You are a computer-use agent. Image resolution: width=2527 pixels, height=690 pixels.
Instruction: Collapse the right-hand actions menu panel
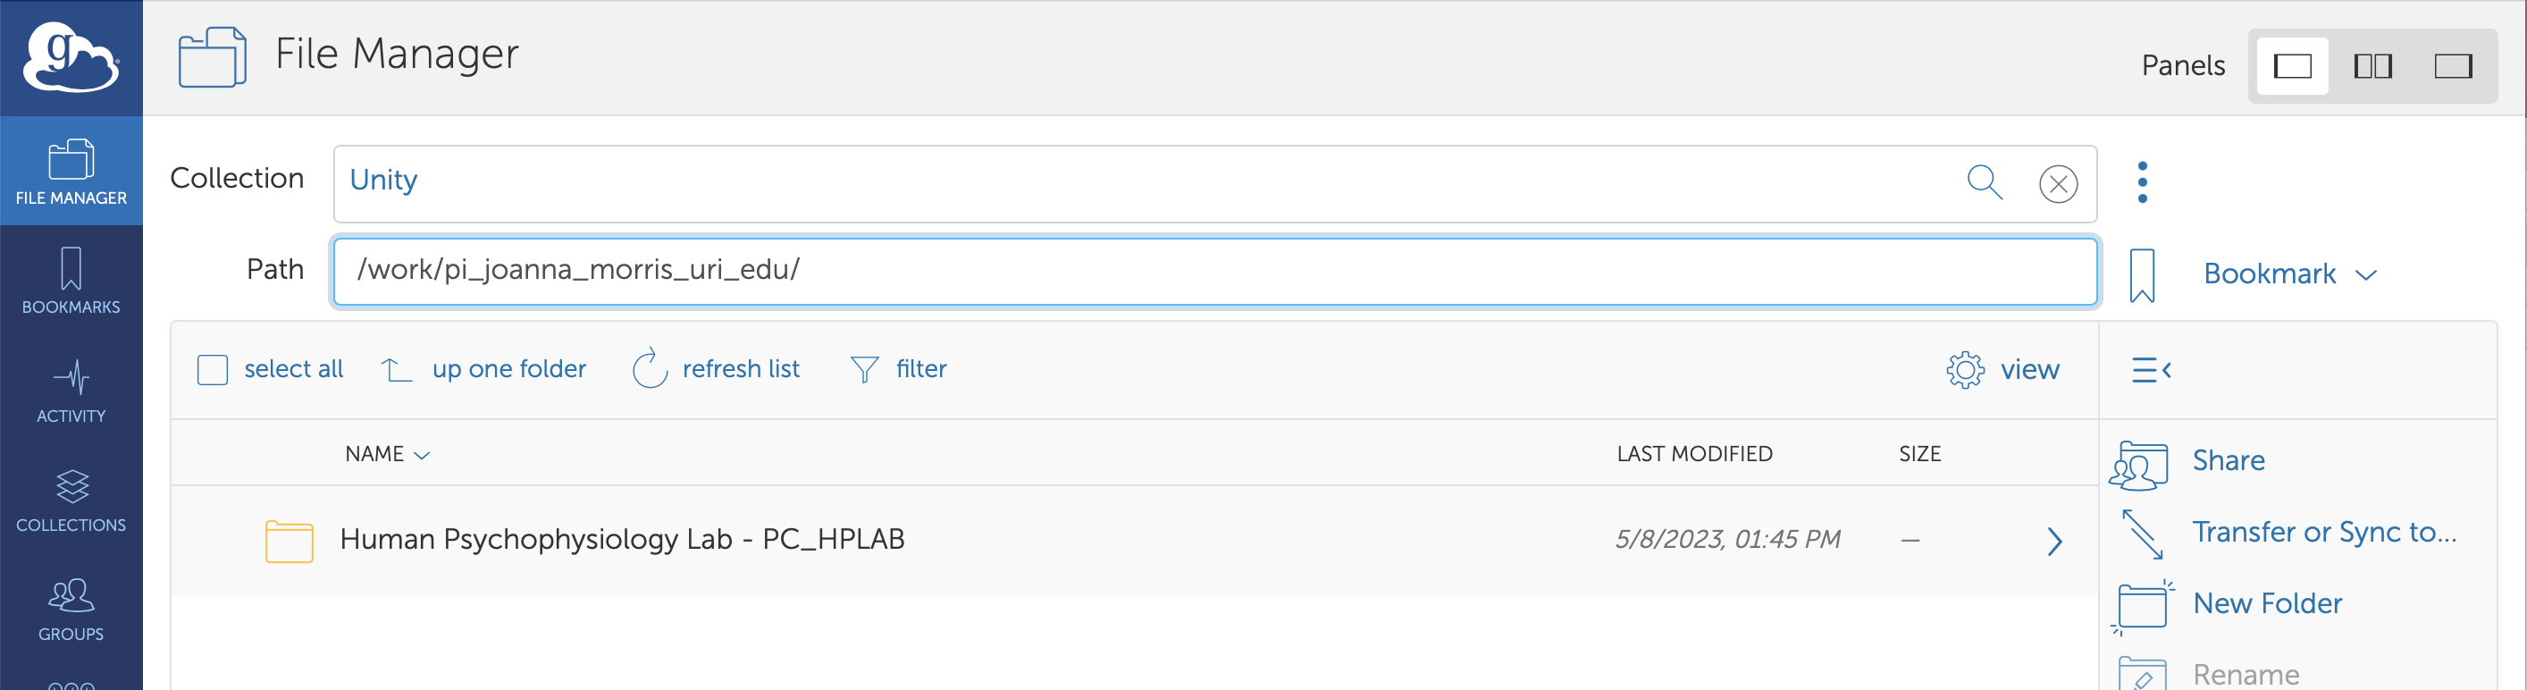(2152, 370)
